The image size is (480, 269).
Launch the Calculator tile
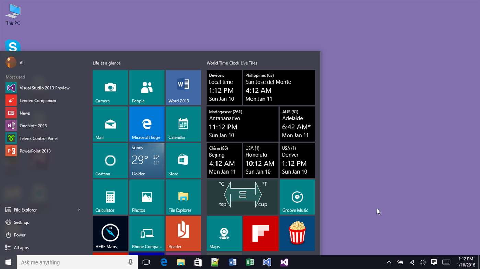(x=110, y=197)
